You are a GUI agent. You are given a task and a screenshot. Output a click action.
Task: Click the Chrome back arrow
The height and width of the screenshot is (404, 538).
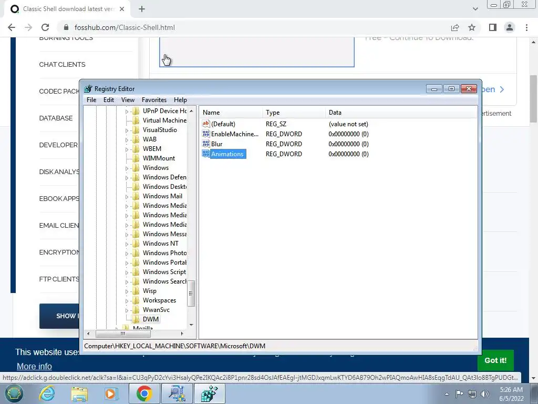click(12, 27)
